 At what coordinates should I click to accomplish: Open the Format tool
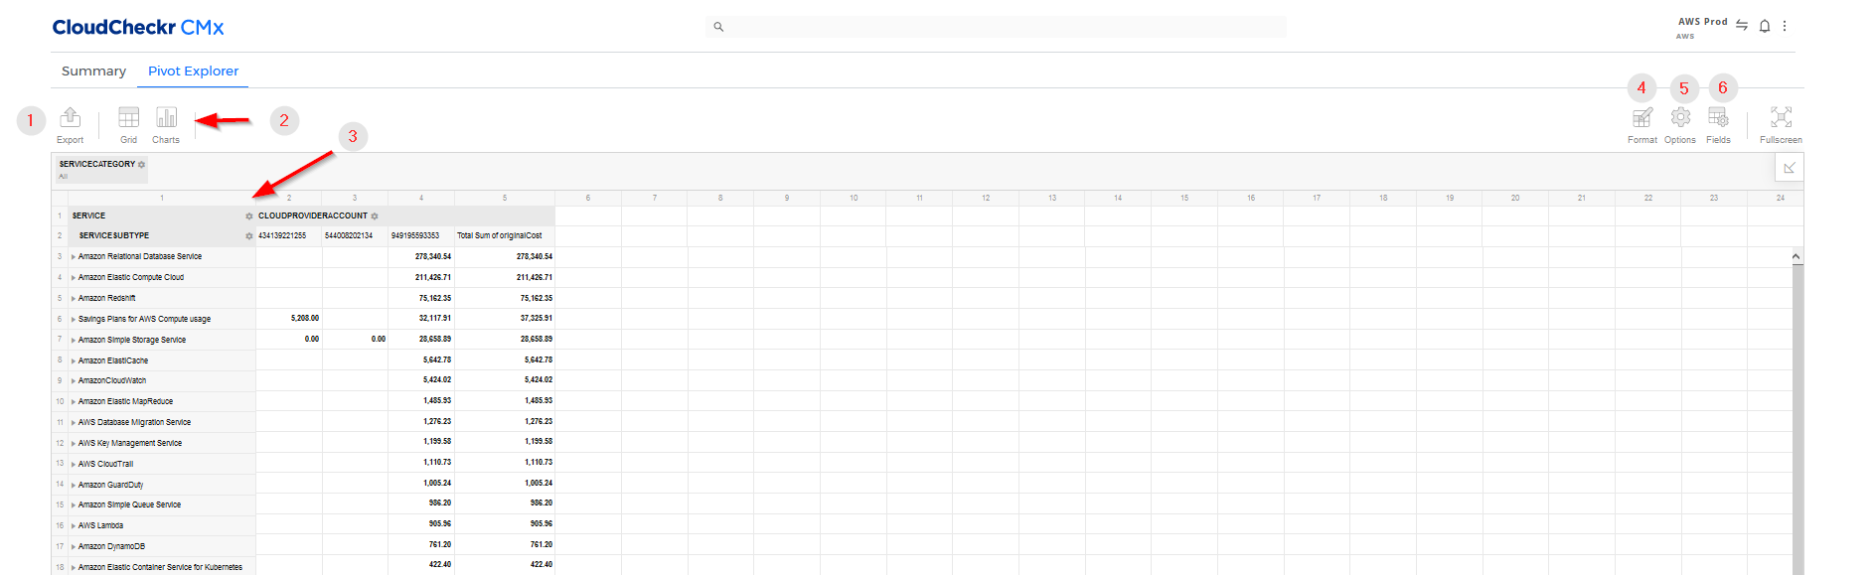coord(1641,117)
